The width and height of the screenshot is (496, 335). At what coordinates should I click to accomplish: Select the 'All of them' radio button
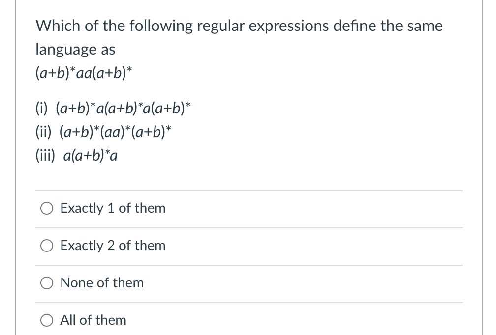click(x=46, y=320)
